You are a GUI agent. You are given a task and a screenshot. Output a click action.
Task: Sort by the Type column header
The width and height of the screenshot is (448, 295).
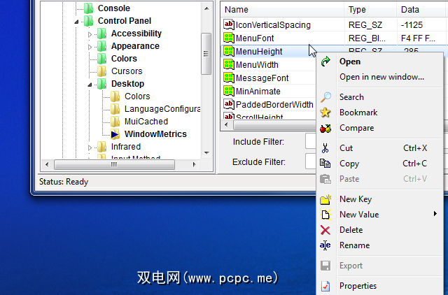[370, 10]
